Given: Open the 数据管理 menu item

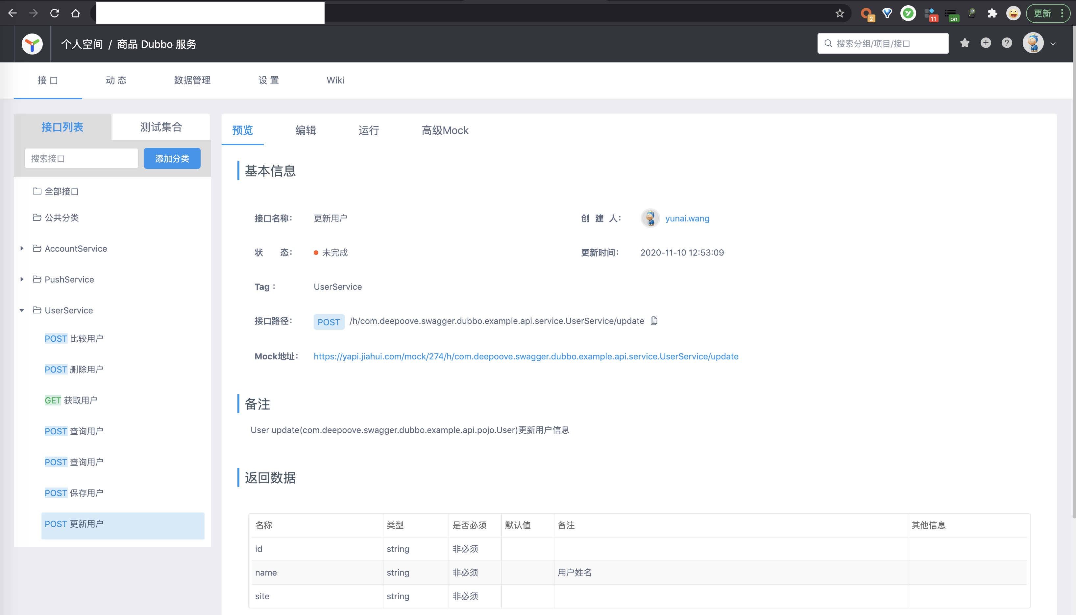Looking at the screenshot, I should [192, 80].
